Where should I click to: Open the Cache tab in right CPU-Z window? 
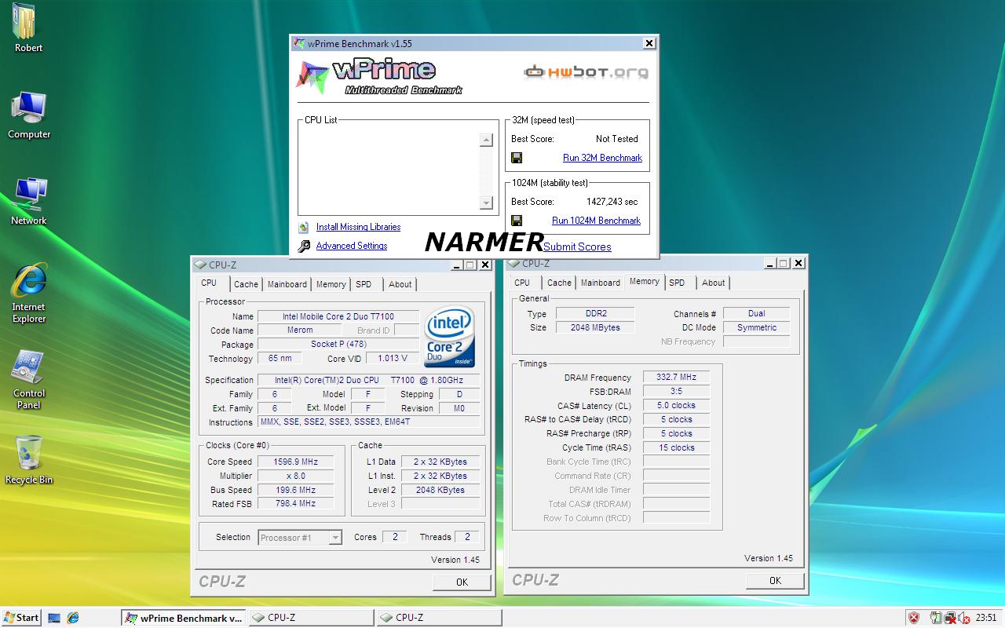pyautogui.click(x=559, y=283)
